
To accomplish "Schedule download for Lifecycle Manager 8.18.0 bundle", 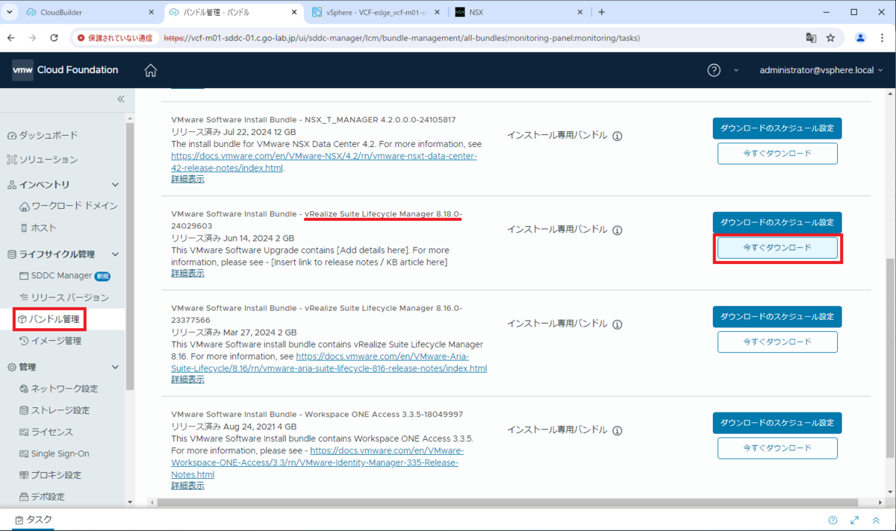I will pyautogui.click(x=777, y=222).
